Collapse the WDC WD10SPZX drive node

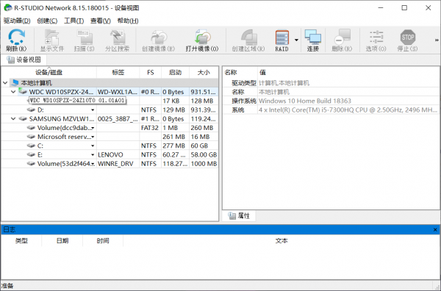(13, 92)
